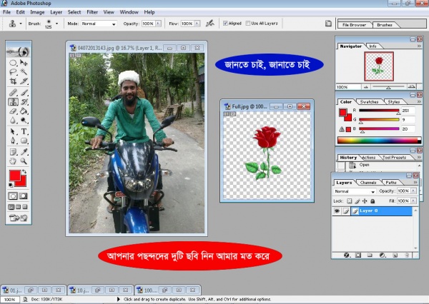Click create new layer icon
The width and height of the screenshot is (429, 304).
395,255
